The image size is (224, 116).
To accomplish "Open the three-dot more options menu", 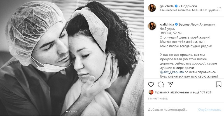I will (219, 8).
